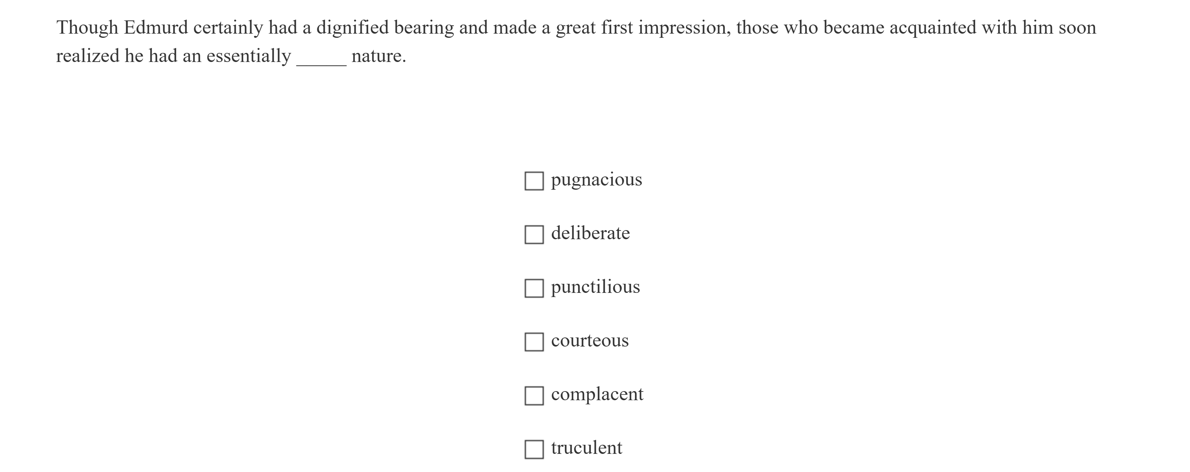Toggle the complacent selection
This screenshot has width=1190, height=472.
[x=534, y=395]
